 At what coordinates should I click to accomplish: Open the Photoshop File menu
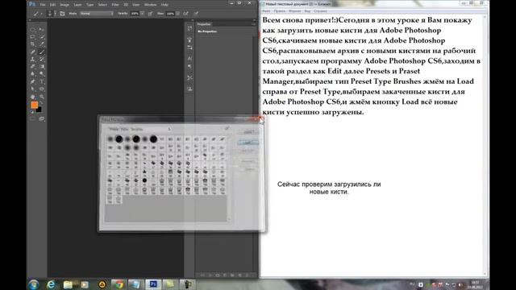(x=43, y=5)
